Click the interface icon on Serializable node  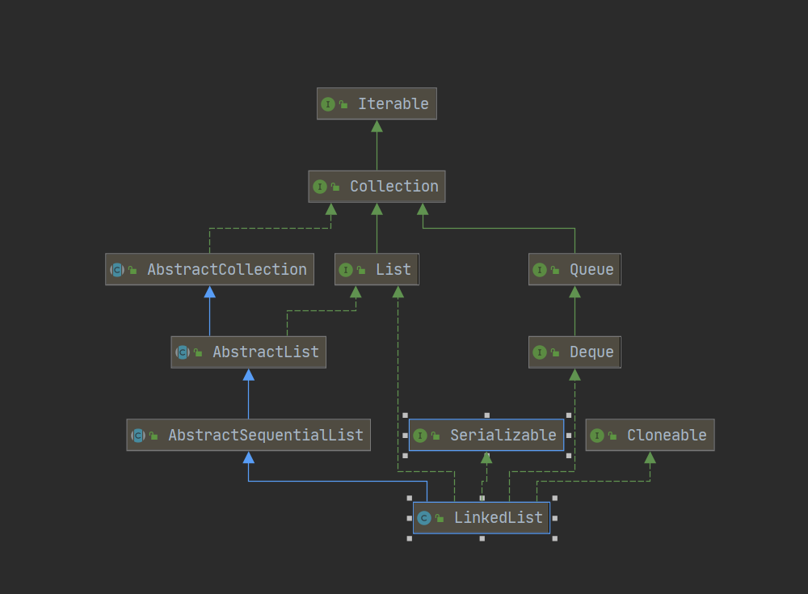(x=420, y=436)
